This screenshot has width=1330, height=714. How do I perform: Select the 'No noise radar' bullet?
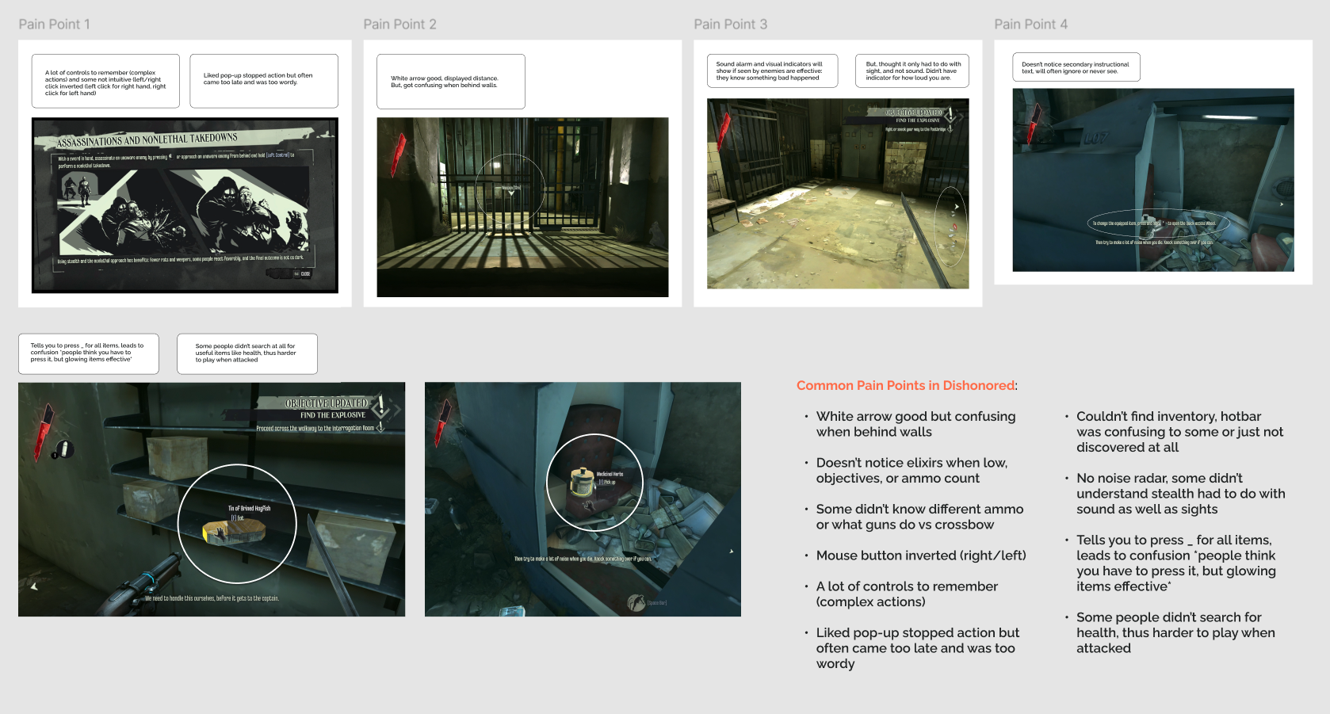(x=1180, y=494)
